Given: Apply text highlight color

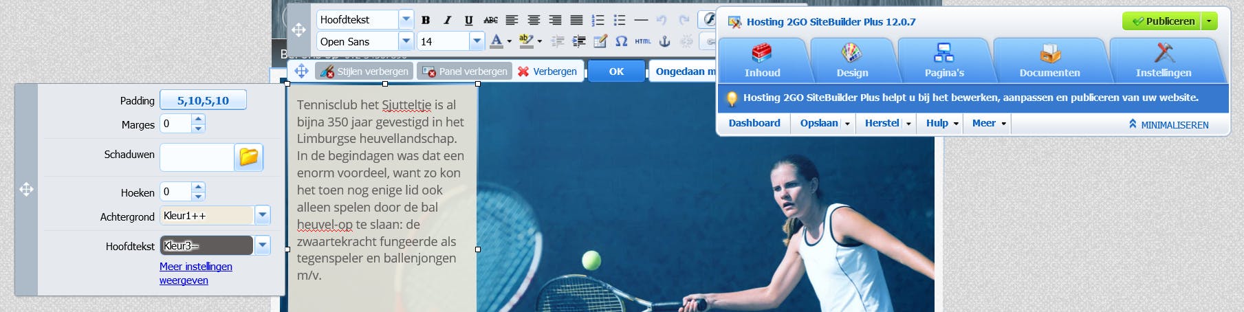Looking at the screenshot, I should (x=526, y=41).
